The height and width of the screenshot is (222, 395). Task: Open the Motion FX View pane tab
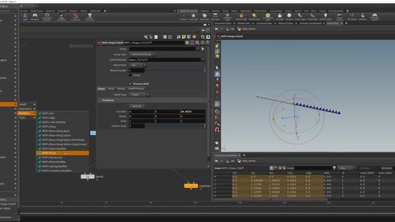point(285,23)
